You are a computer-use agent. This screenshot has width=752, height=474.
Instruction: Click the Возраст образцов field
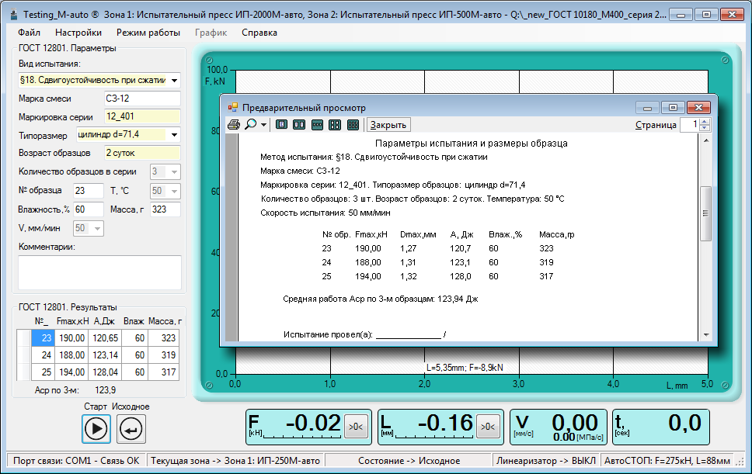tap(142, 153)
